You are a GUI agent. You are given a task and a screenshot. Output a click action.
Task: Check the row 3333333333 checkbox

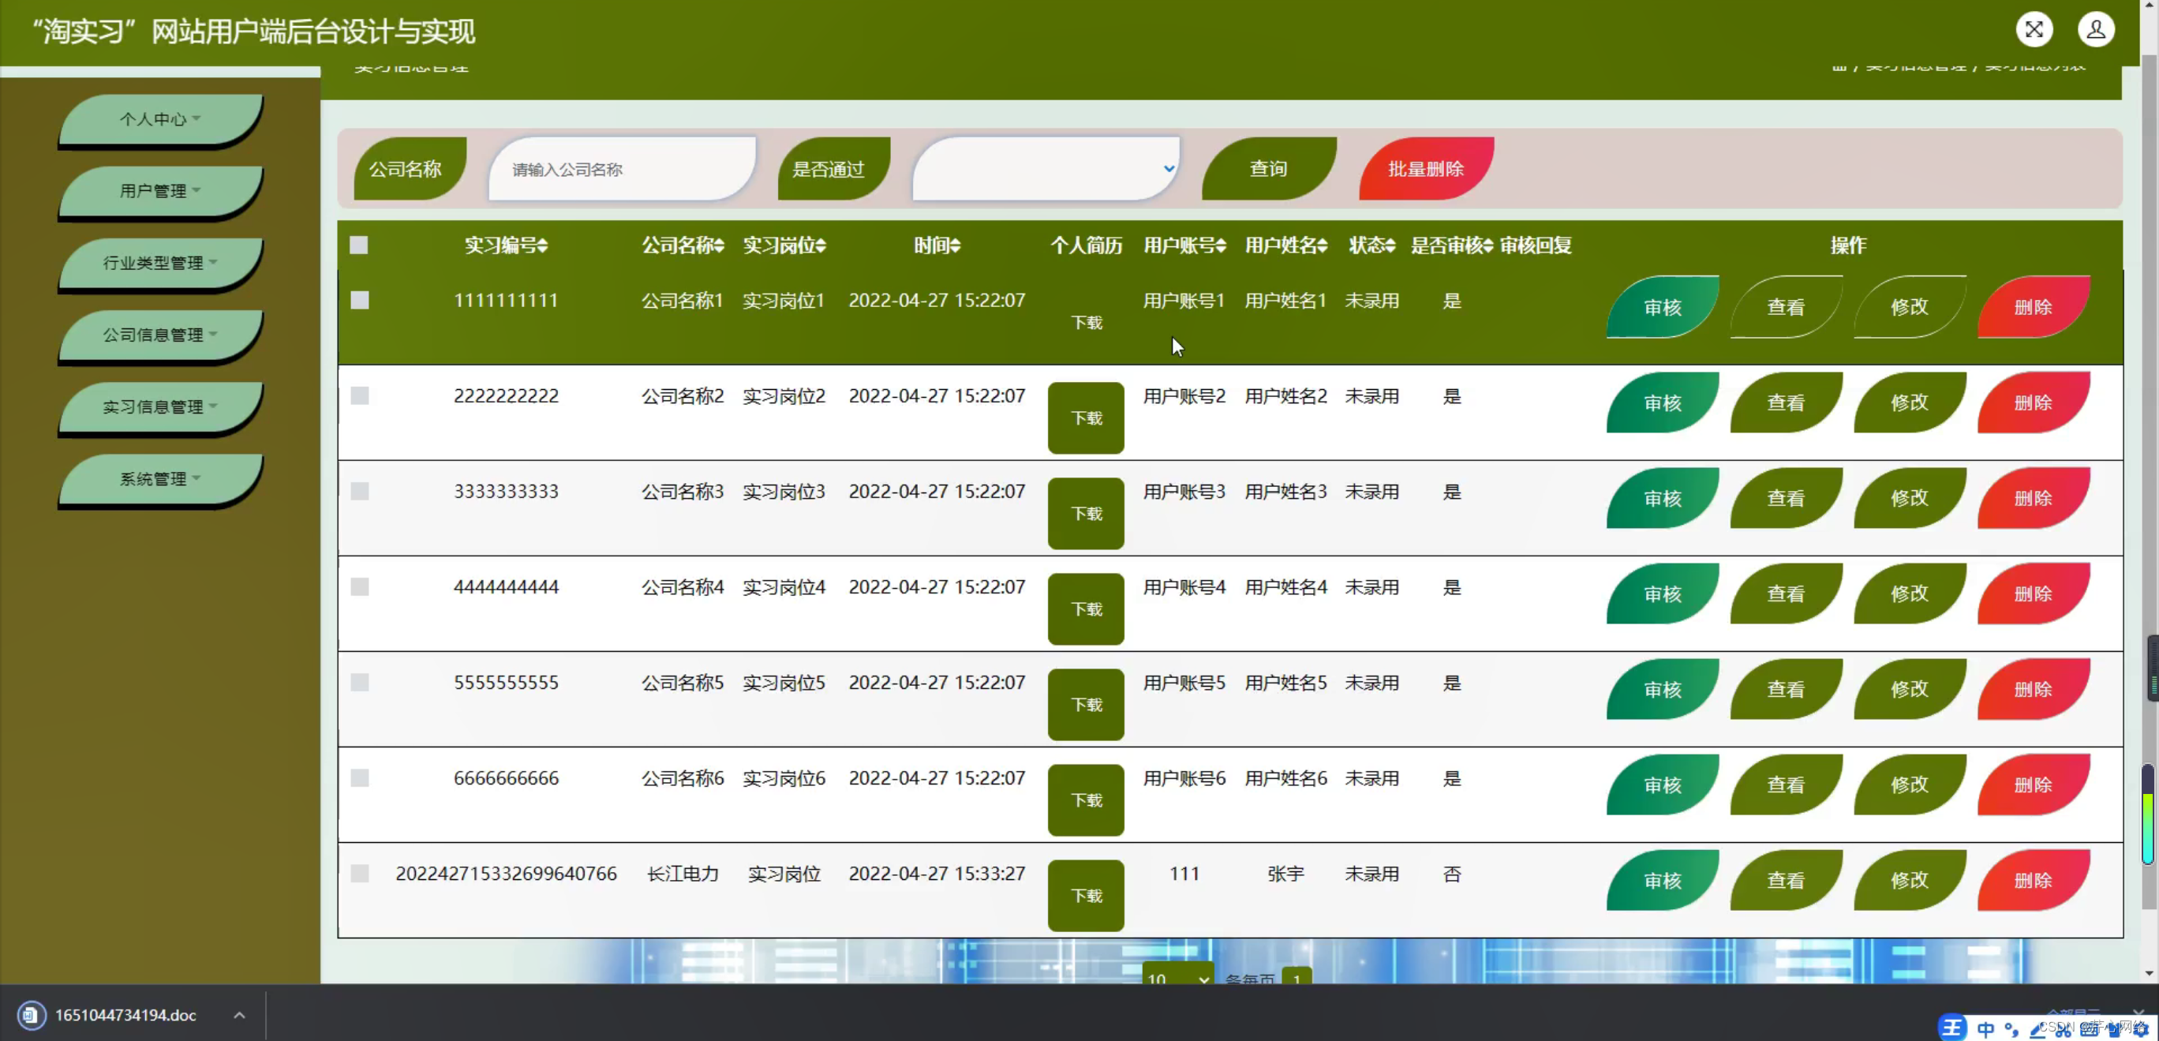[360, 491]
